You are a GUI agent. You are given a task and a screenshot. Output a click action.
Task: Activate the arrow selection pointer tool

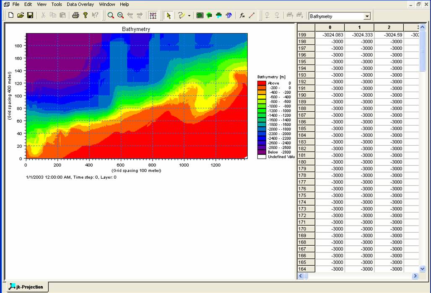tap(169, 15)
